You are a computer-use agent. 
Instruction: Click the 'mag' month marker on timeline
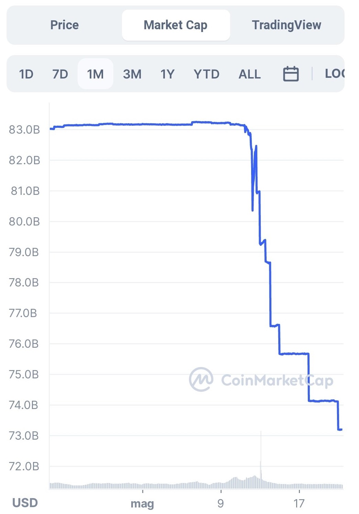(142, 504)
